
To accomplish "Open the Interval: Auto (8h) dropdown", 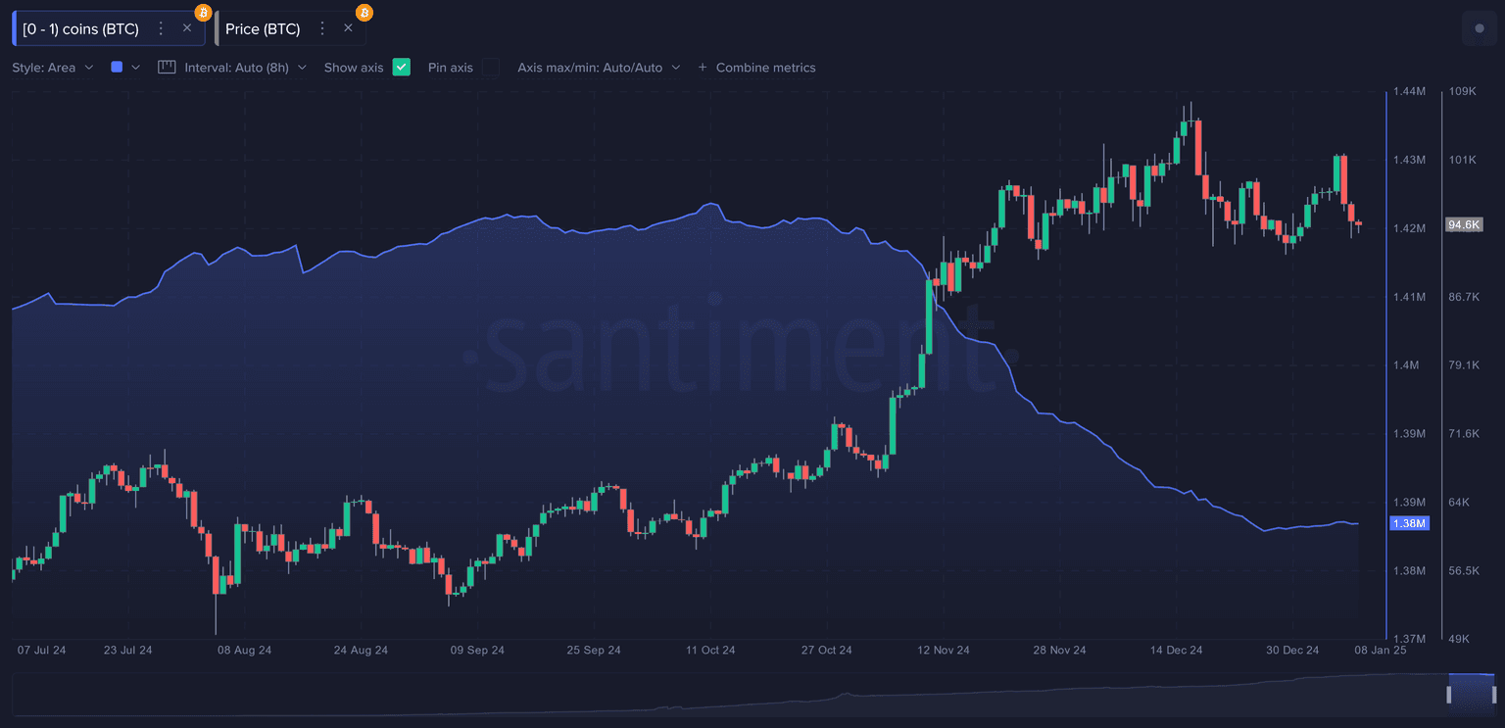I will [x=245, y=68].
